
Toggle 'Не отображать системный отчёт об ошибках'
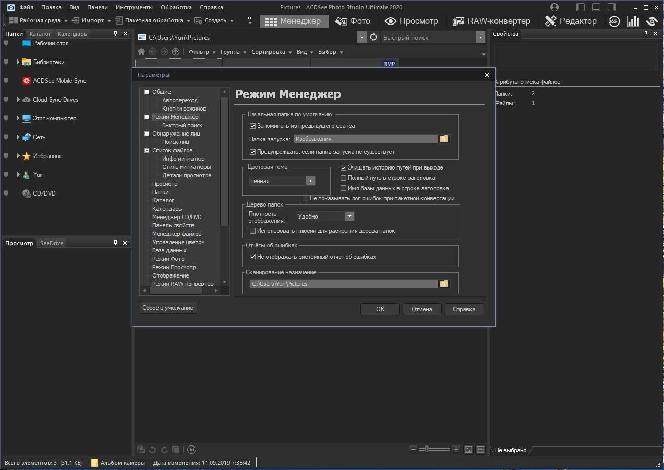pyautogui.click(x=252, y=257)
